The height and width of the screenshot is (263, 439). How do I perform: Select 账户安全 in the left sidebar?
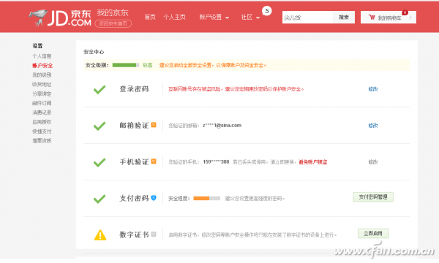coord(42,66)
